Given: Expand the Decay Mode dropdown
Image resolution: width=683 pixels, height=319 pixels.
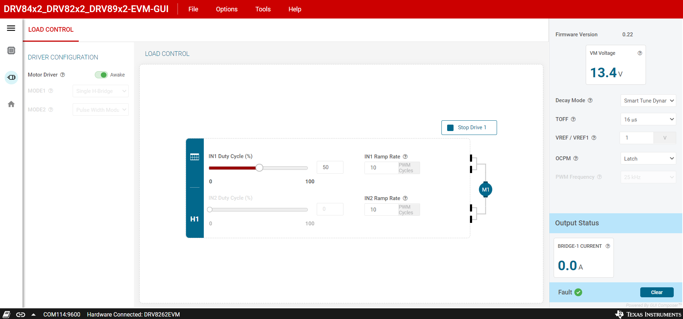Looking at the screenshot, I should pos(648,101).
